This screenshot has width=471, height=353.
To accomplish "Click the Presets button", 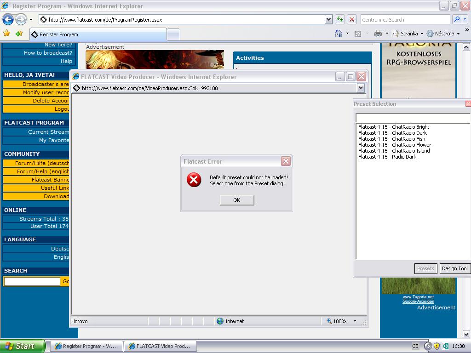I will tap(425, 268).
